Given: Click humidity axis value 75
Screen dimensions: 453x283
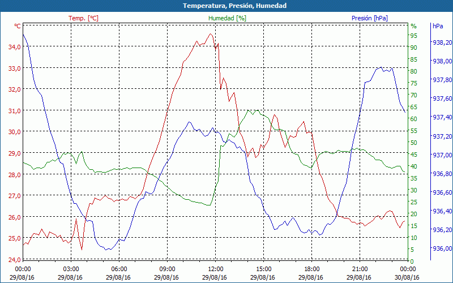Looking at the screenshot, I should click(x=414, y=83).
